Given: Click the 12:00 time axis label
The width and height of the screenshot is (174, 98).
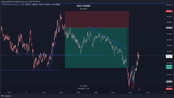Looking at the screenshot, I should (x=96, y=93).
